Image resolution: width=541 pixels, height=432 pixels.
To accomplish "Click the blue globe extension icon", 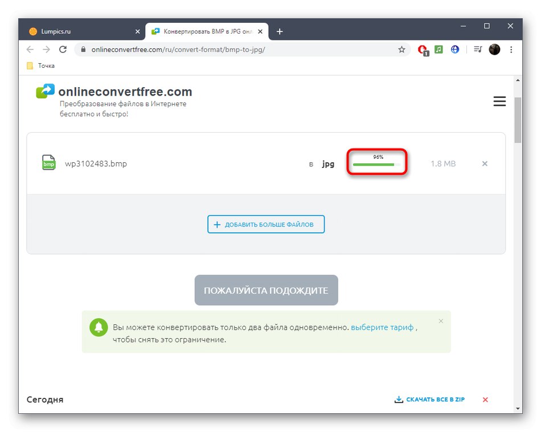I will (454, 50).
